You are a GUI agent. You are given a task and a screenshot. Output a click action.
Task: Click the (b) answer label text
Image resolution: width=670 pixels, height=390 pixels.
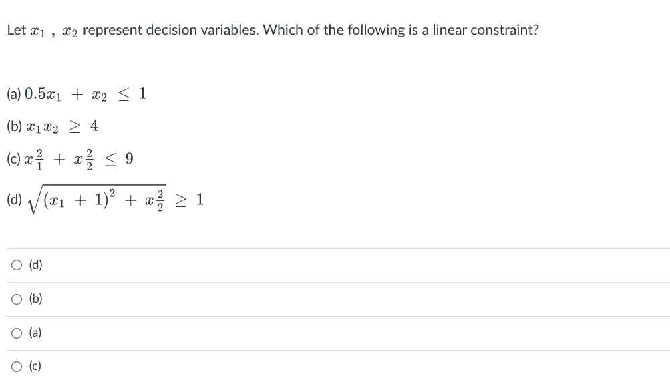(33, 299)
